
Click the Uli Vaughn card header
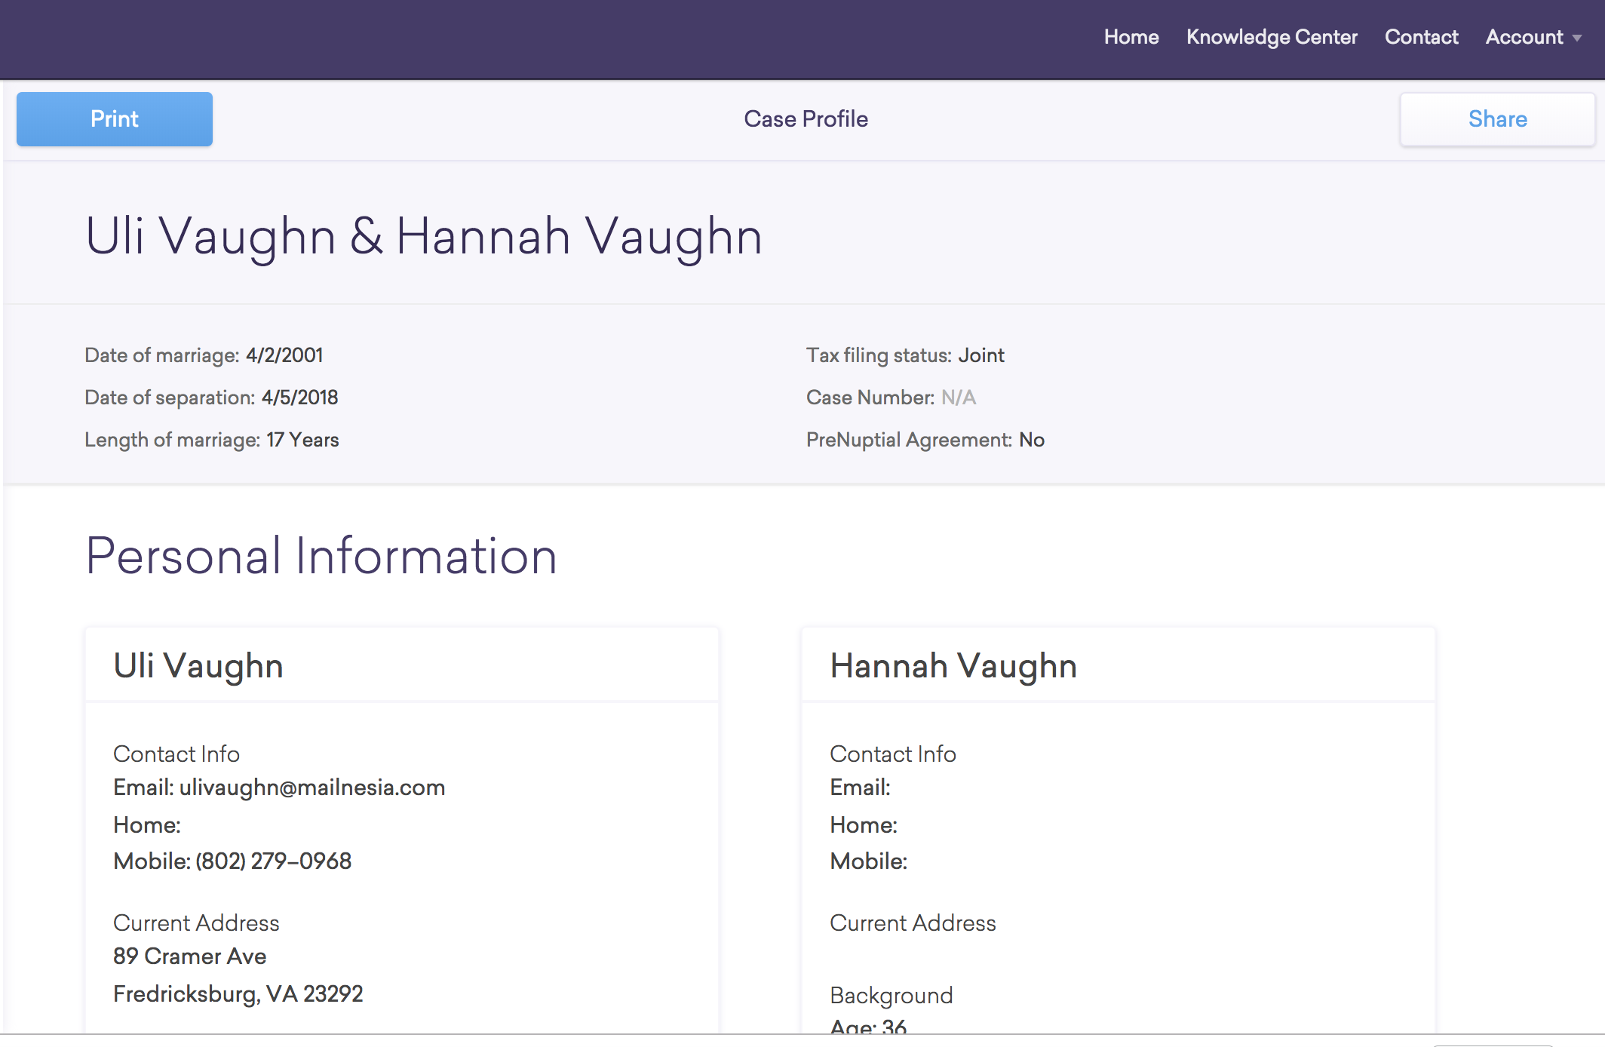coord(402,665)
